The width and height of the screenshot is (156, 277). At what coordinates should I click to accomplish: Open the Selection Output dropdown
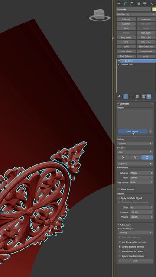(x=136, y=233)
